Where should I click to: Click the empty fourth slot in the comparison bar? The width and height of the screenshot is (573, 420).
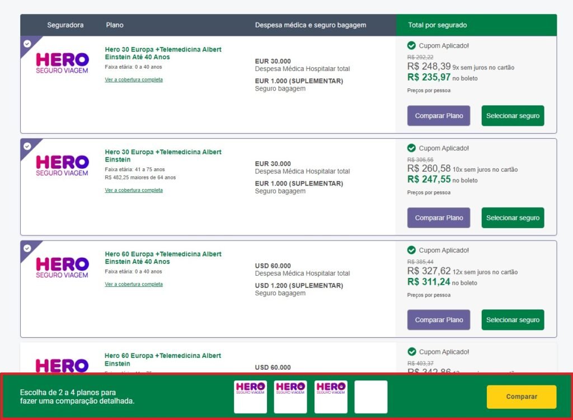[x=371, y=397]
